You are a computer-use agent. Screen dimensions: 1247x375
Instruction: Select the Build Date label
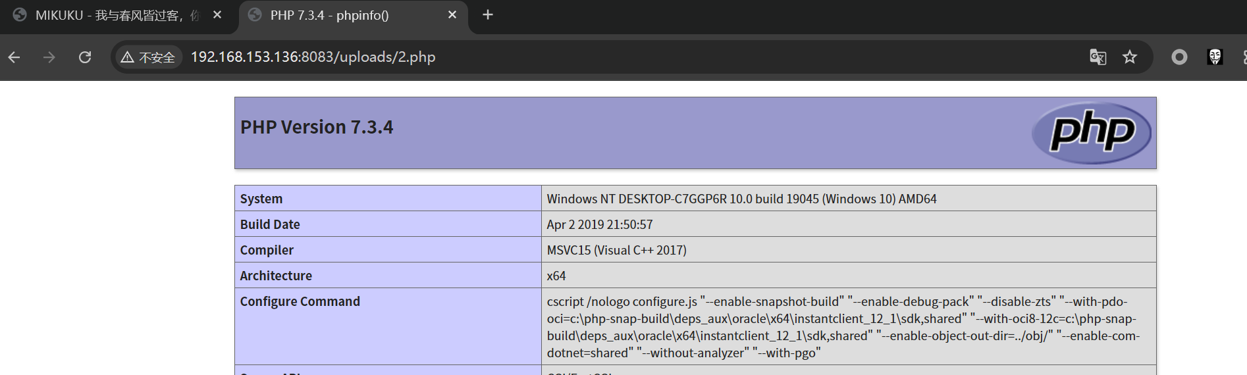coord(270,224)
